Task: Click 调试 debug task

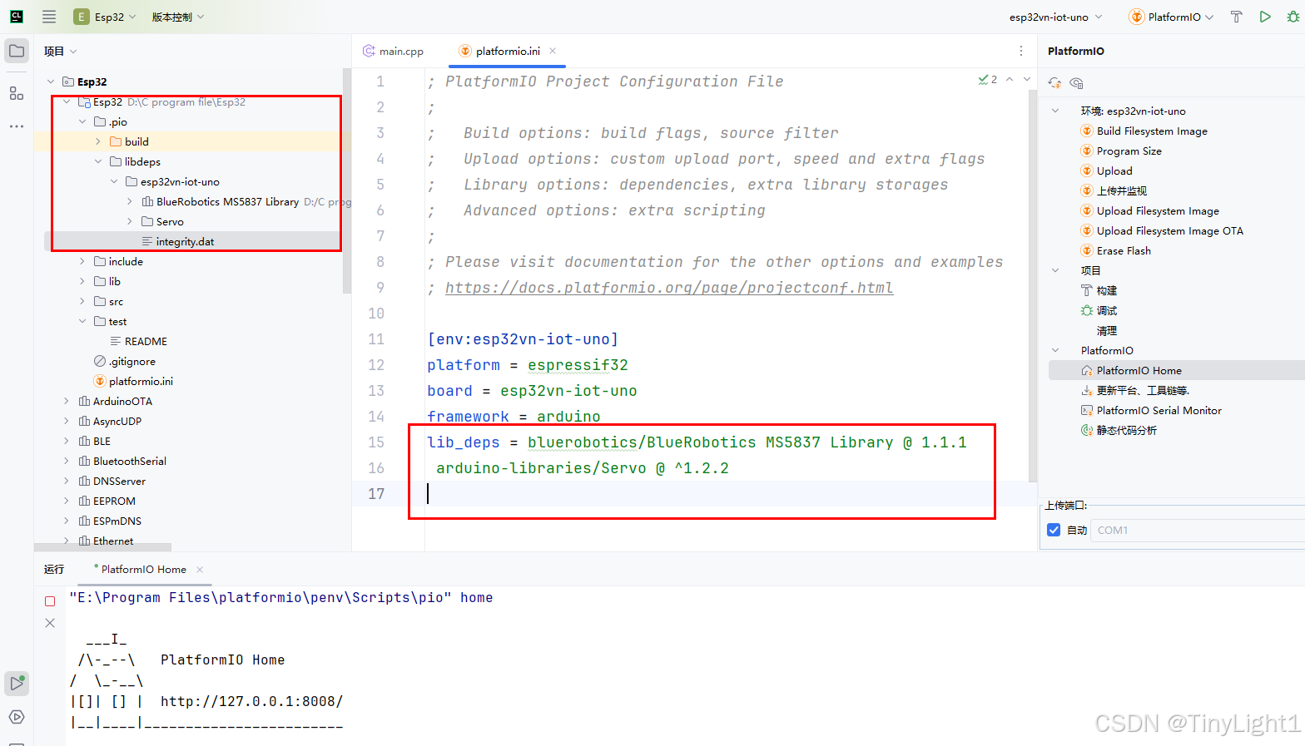Action: [x=1099, y=311]
